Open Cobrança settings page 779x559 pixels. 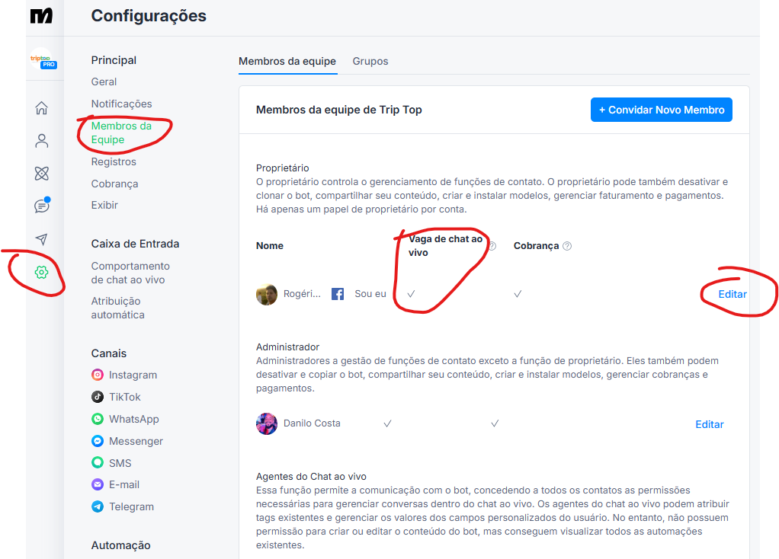pyautogui.click(x=115, y=184)
